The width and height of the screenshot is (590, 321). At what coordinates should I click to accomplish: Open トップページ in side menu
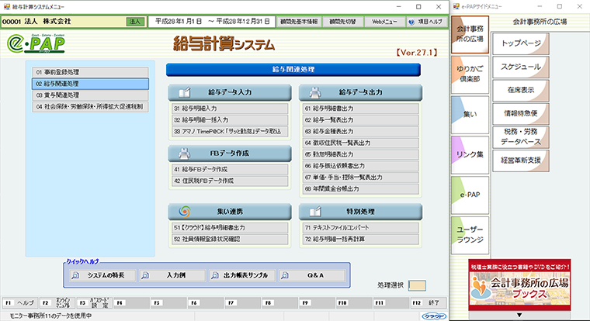click(x=521, y=43)
